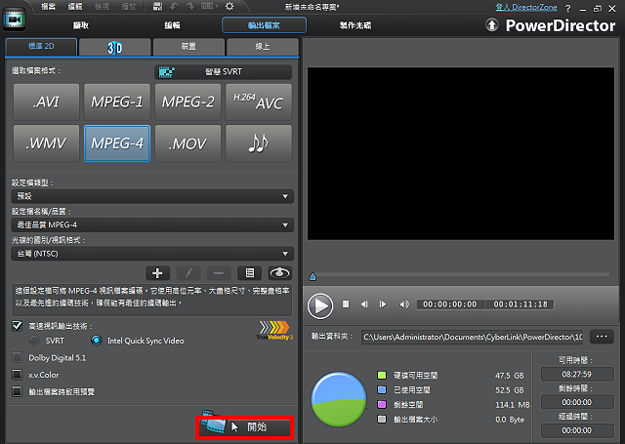
Task: Click the PowerDirector upgrade arrow icon
Action: click(x=492, y=25)
